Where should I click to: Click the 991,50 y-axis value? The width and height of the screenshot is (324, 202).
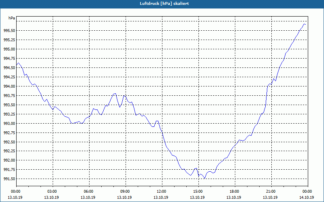(9, 179)
